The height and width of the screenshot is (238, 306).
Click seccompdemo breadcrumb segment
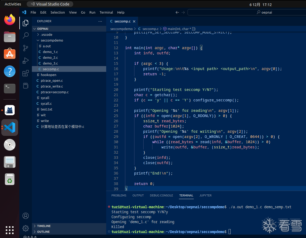tap(121, 29)
